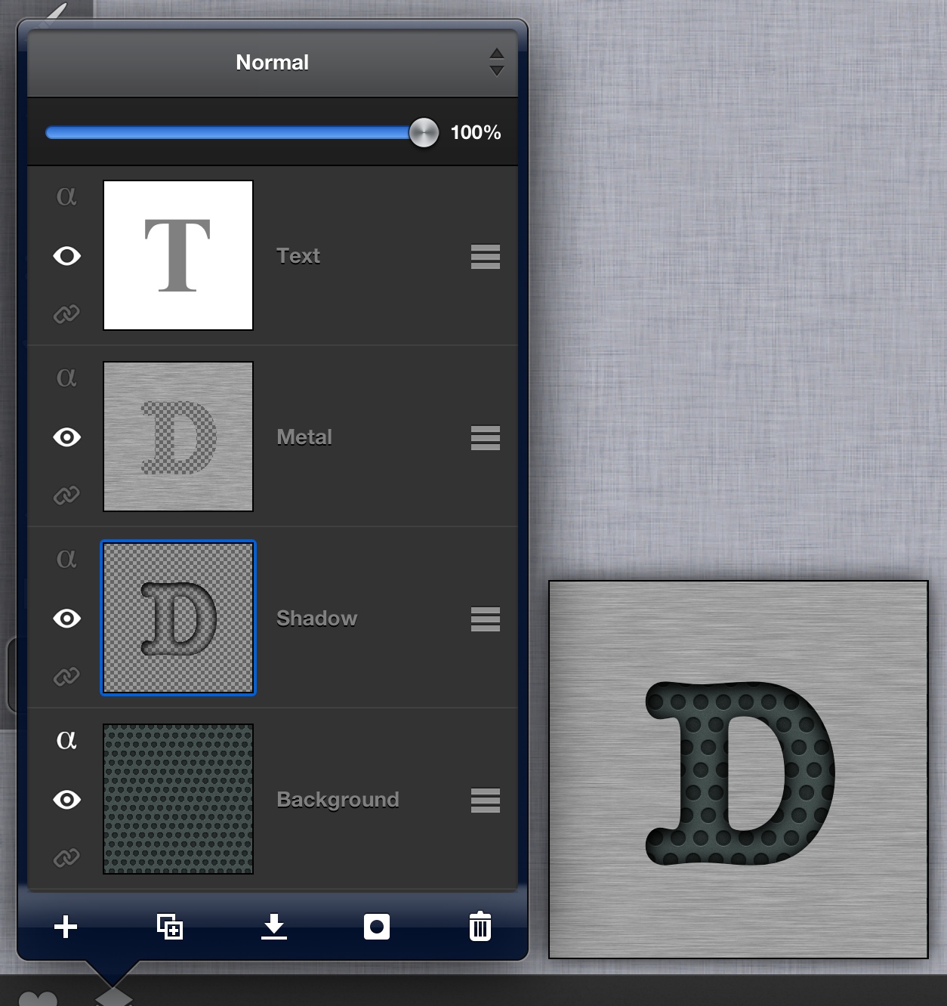Click the layer mask icon
The width and height of the screenshot is (947, 1006).
[377, 927]
